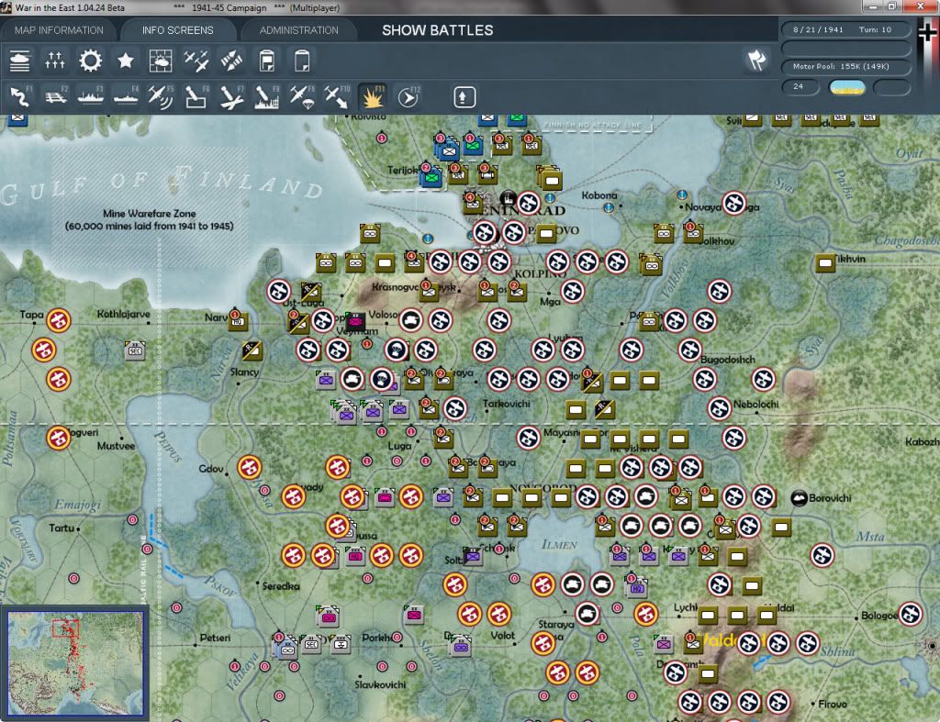Image resolution: width=940 pixels, height=722 pixels.
Task: Click the up-arrow box toolbar icon
Action: (x=464, y=97)
